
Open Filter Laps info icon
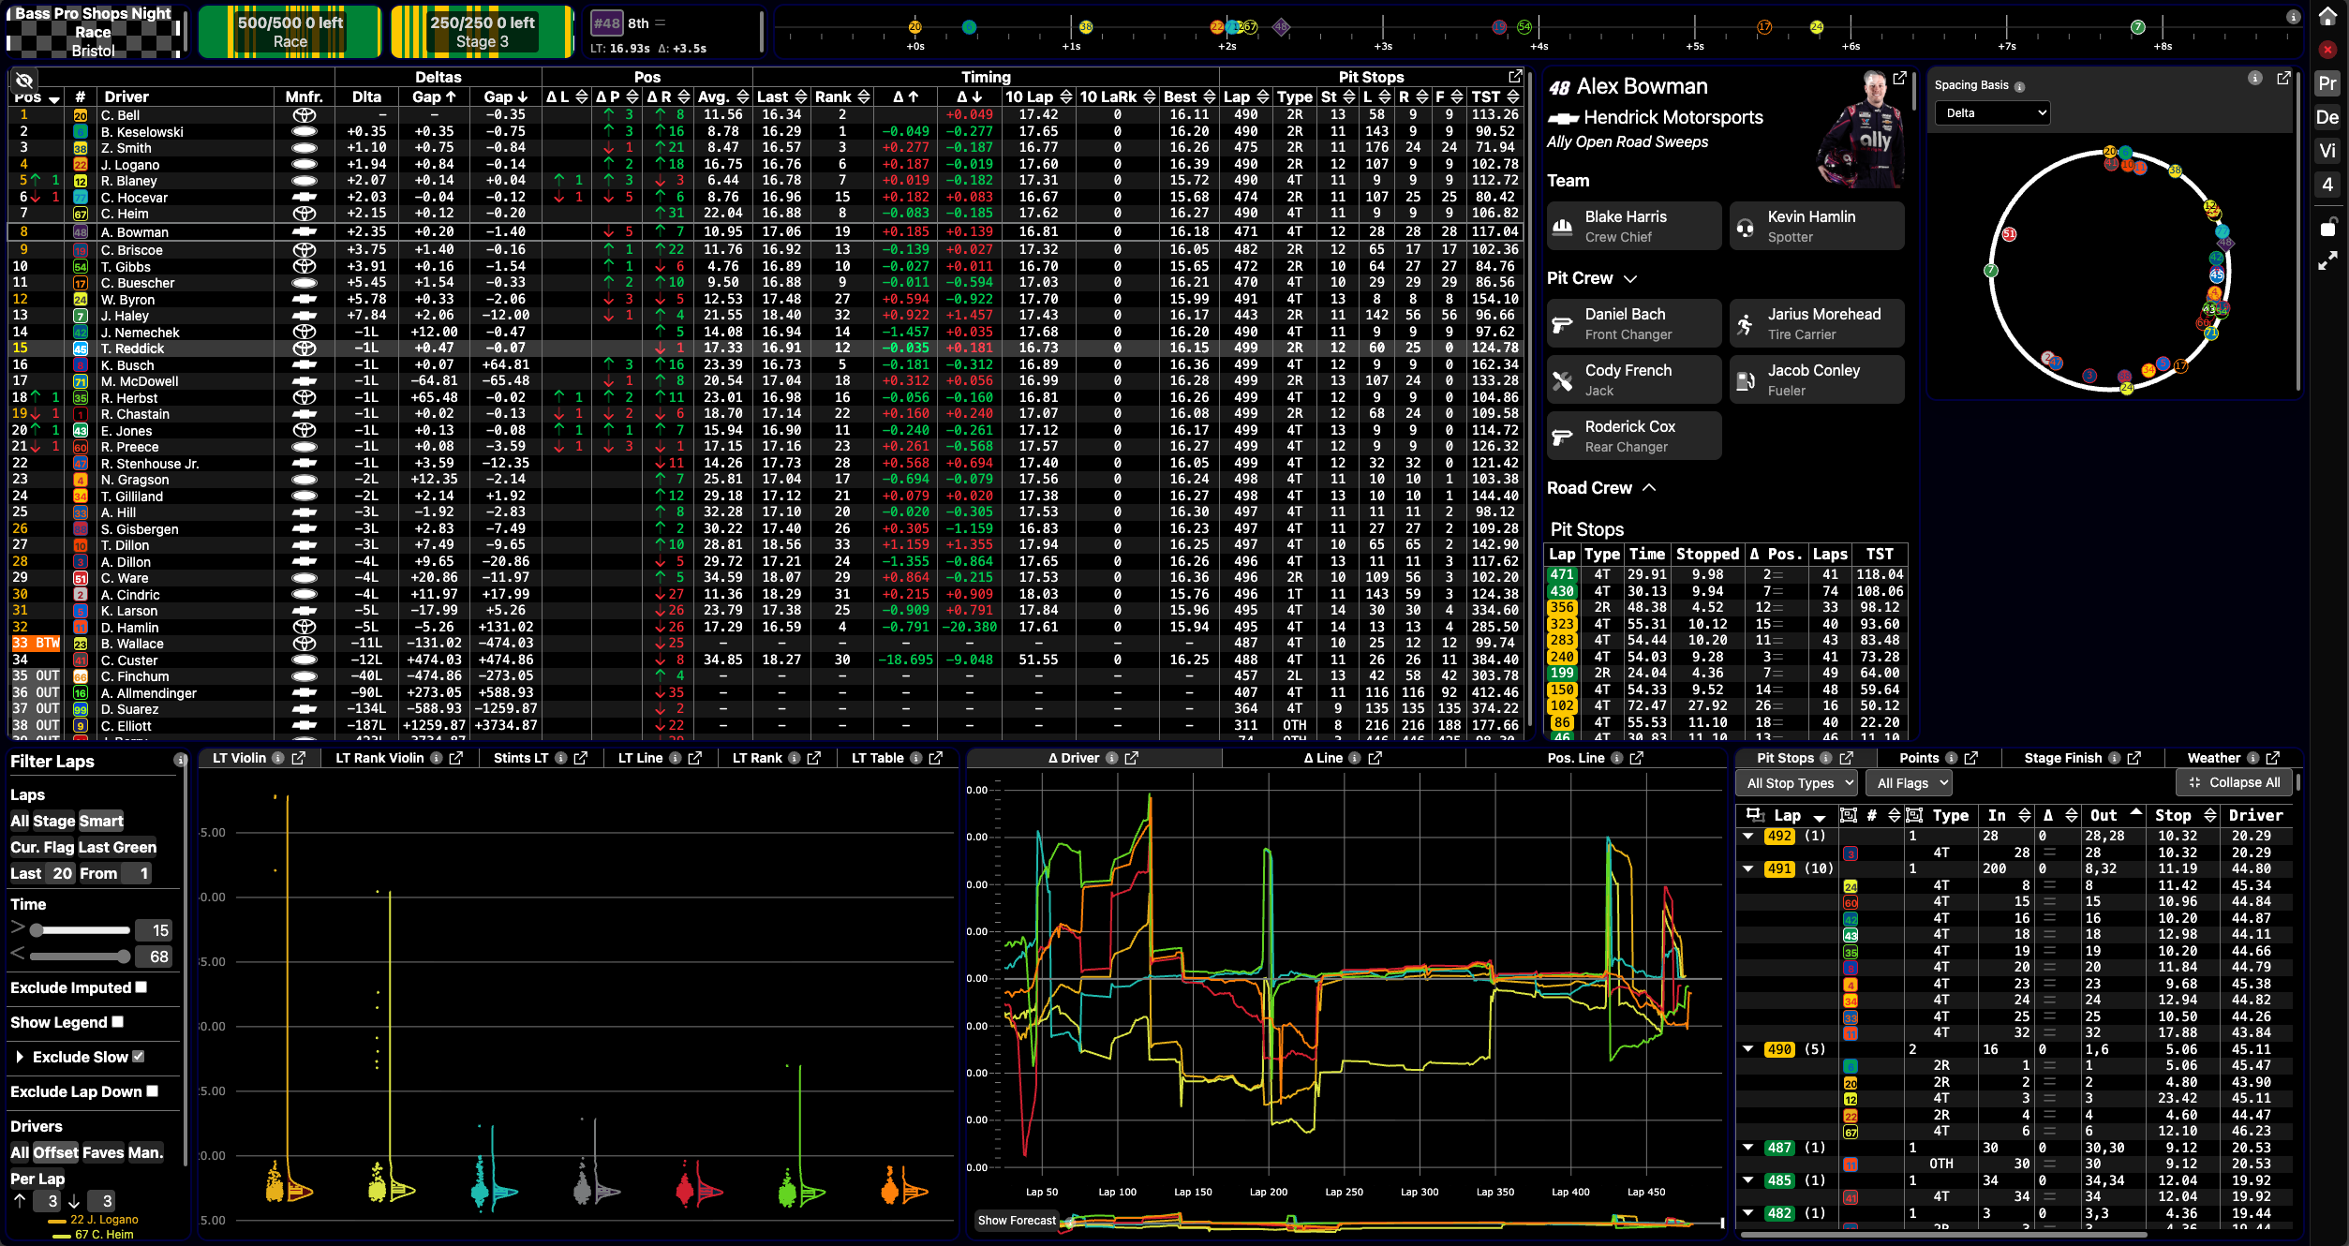click(x=179, y=760)
